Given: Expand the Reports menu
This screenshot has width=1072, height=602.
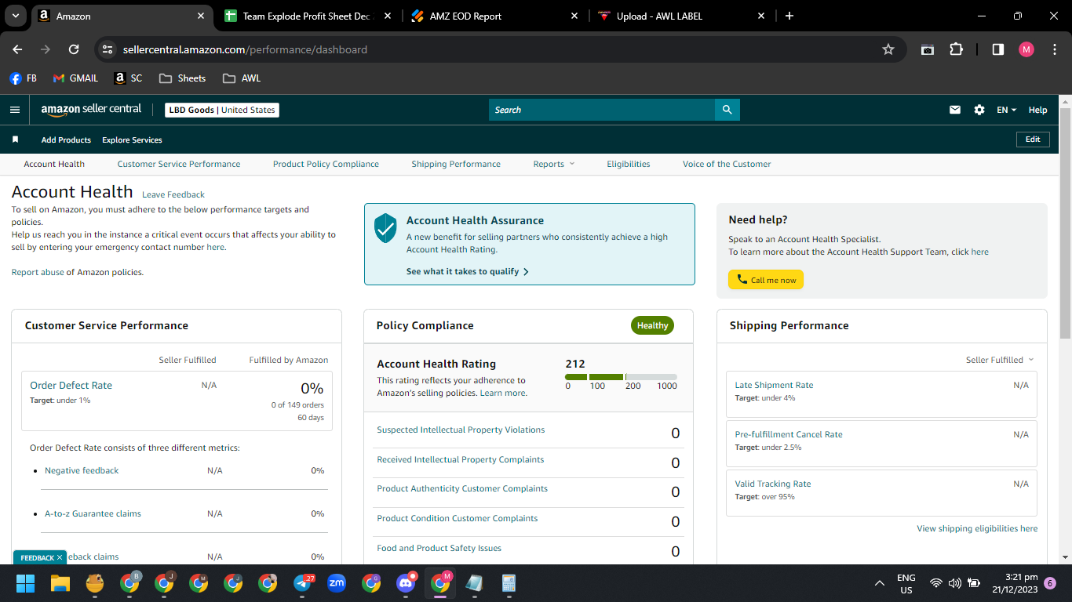Looking at the screenshot, I should pos(554,164).
